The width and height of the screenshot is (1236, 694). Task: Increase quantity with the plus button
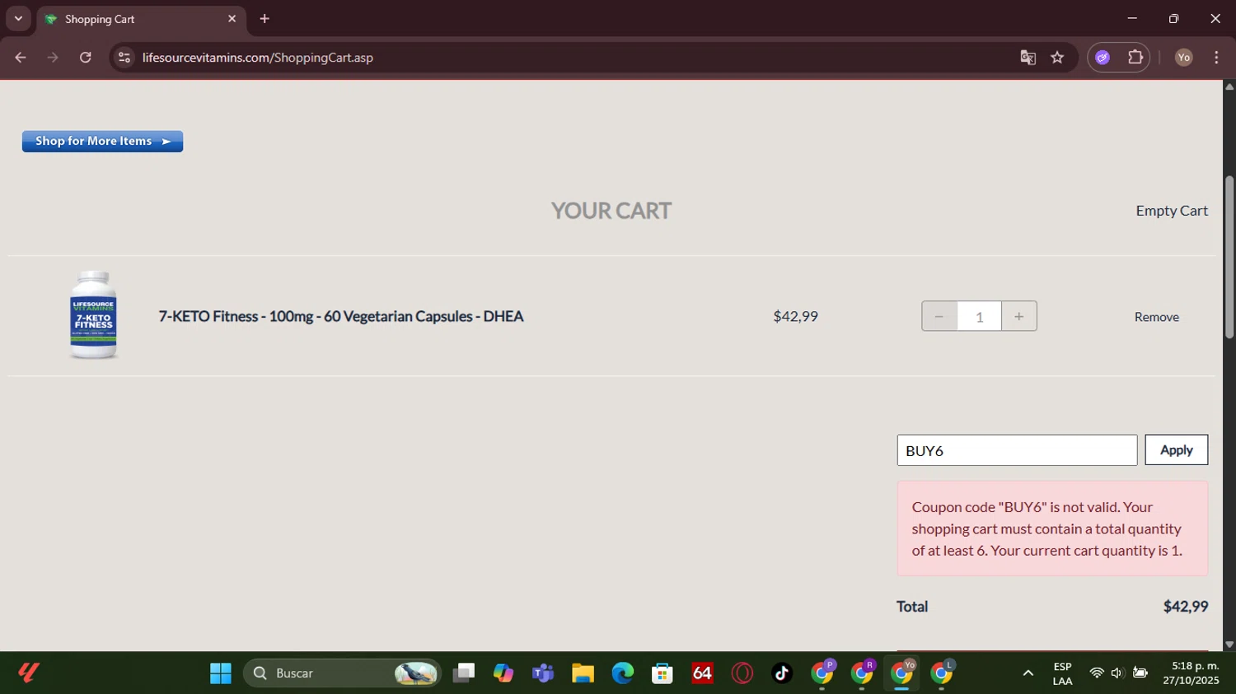coord(1019,316)
